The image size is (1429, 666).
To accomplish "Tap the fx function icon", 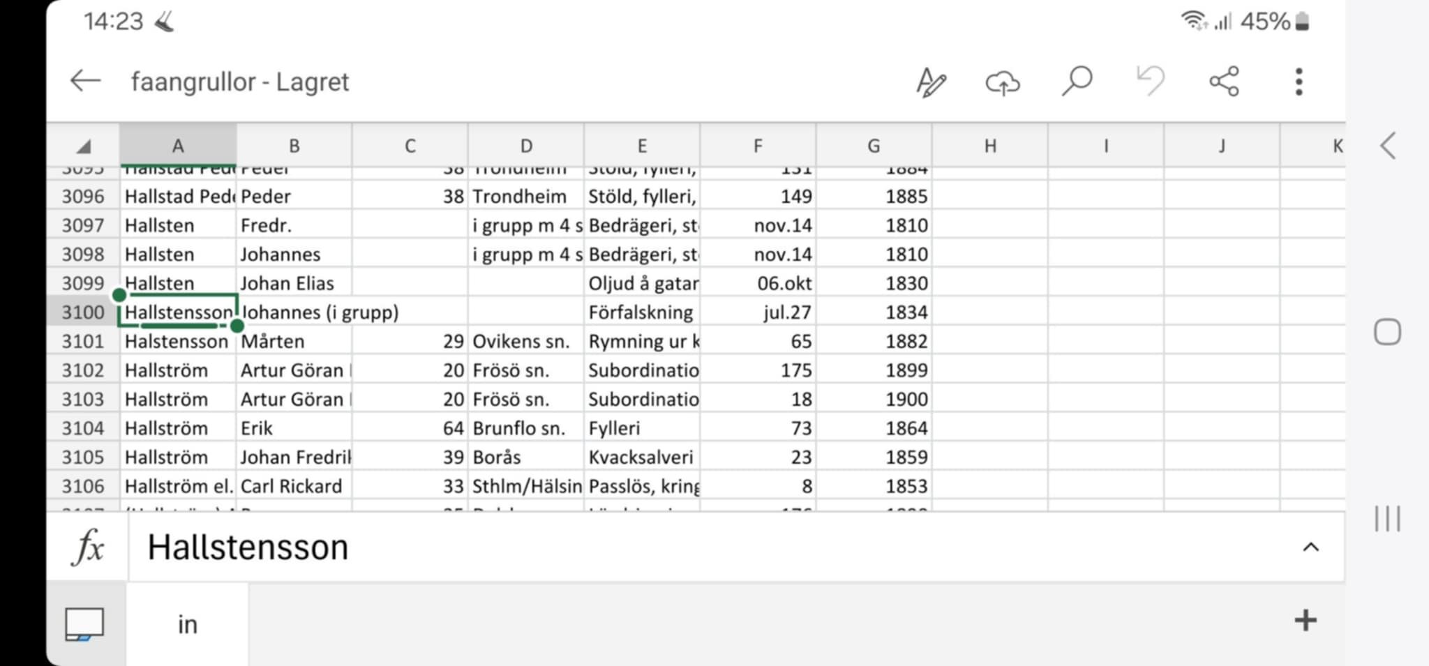I will [x=88, y=547].
